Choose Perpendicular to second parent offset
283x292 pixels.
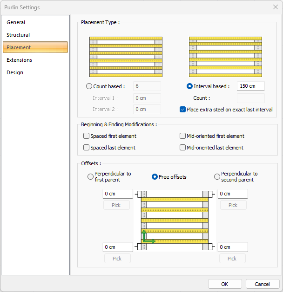click(x=217, y=177)
